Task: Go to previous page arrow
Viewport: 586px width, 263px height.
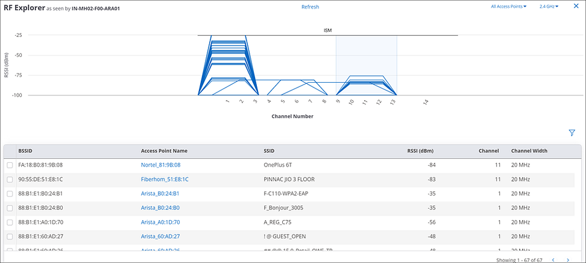Action: pyautogui.click(x=553, y=259)
